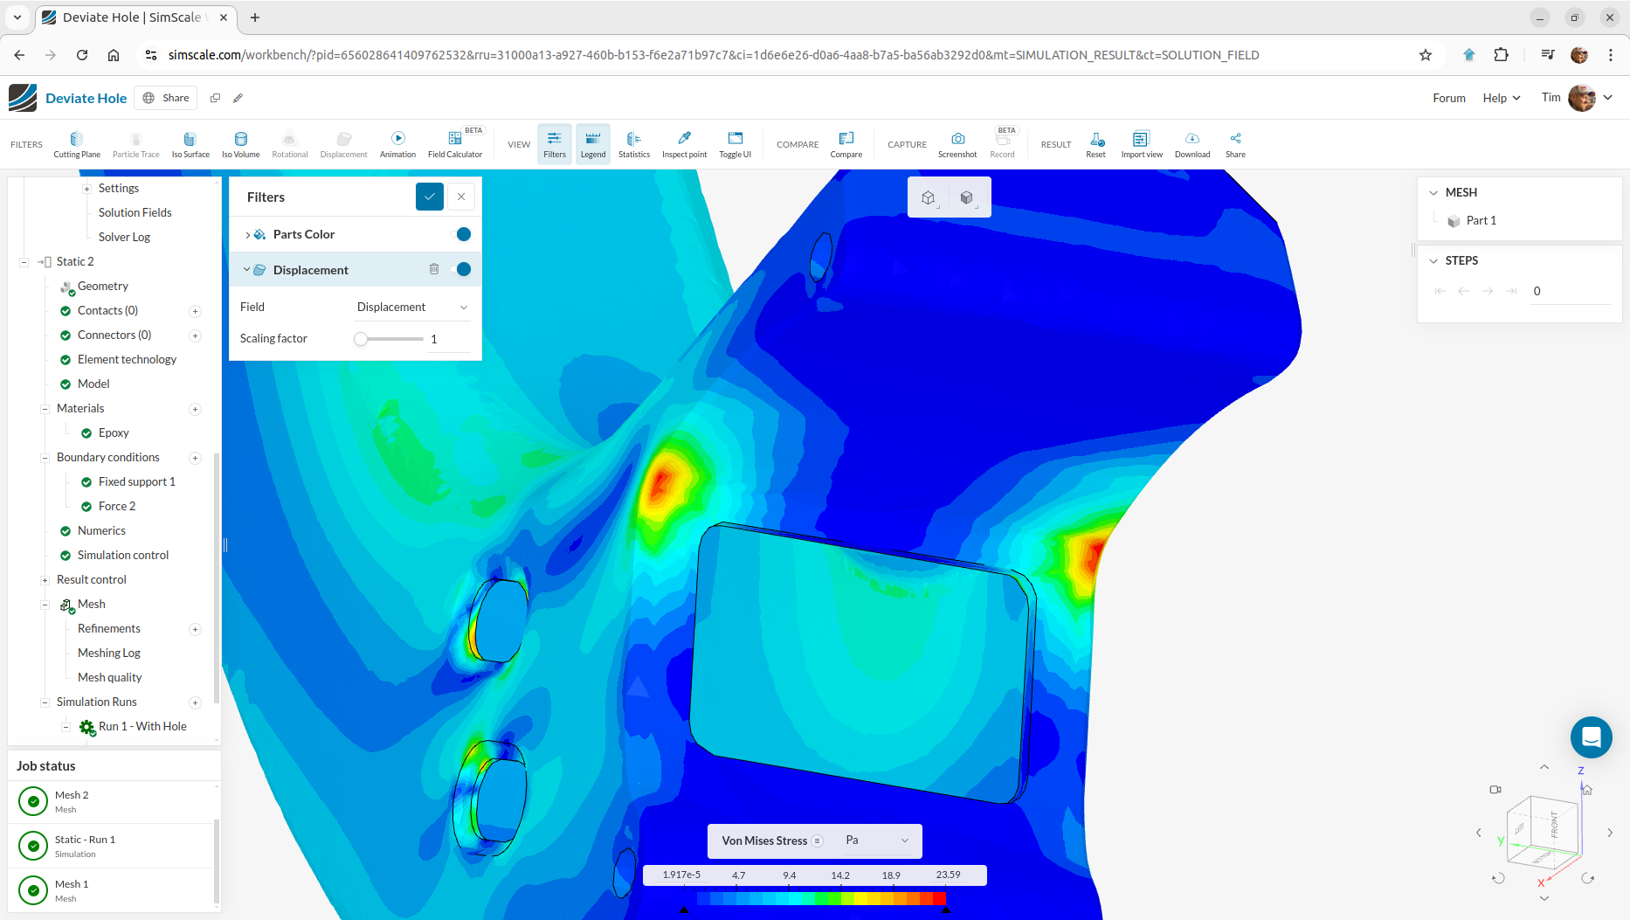The height and width of the screenshot is (920, 1630).
Task: Edit the step number field
Action: pos(1571,291)
